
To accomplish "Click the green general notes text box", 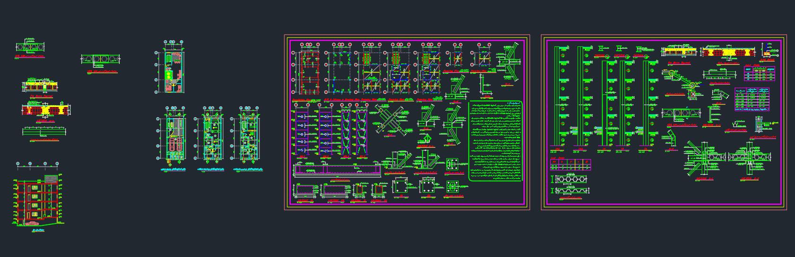I will click(496, 141).
